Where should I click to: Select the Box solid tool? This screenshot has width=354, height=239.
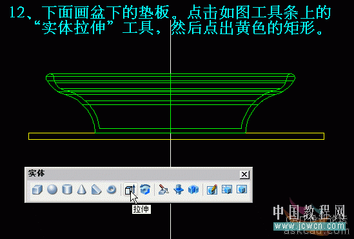point(37,189)
